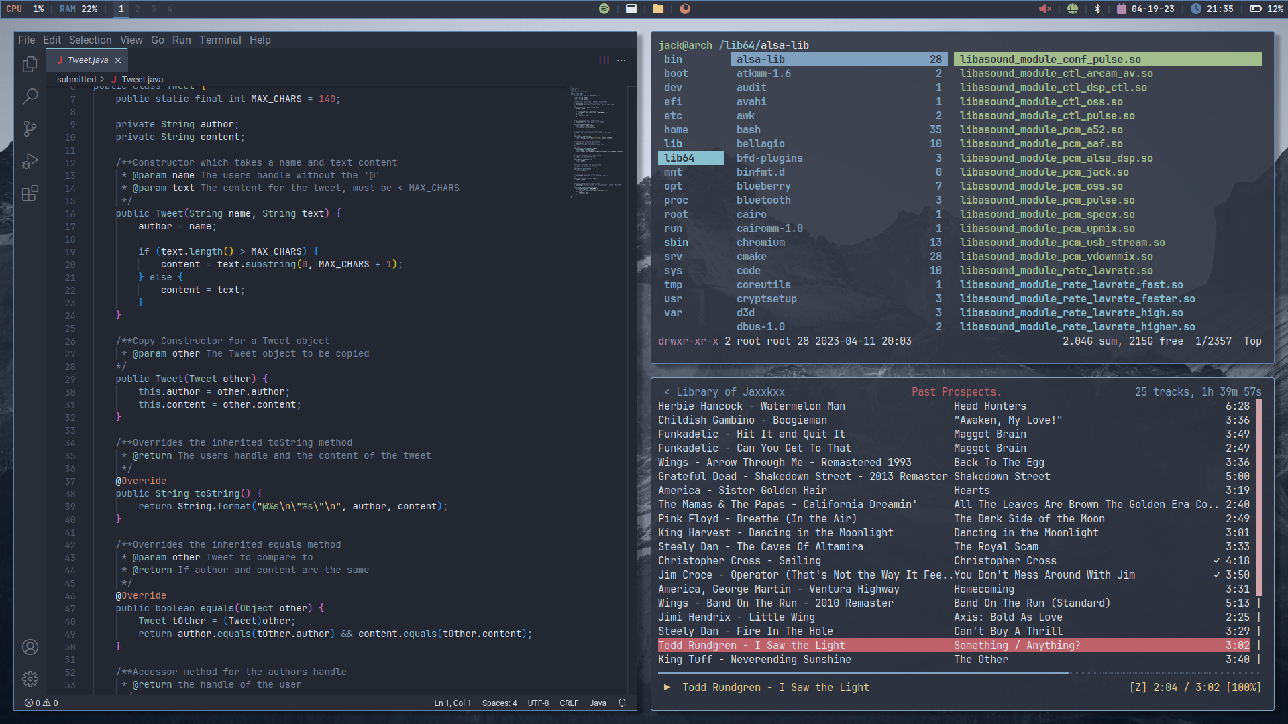The width and height of the screenshot is (1288, 724).
Task: Switch to workspace 2
Action: coord(138,9)
